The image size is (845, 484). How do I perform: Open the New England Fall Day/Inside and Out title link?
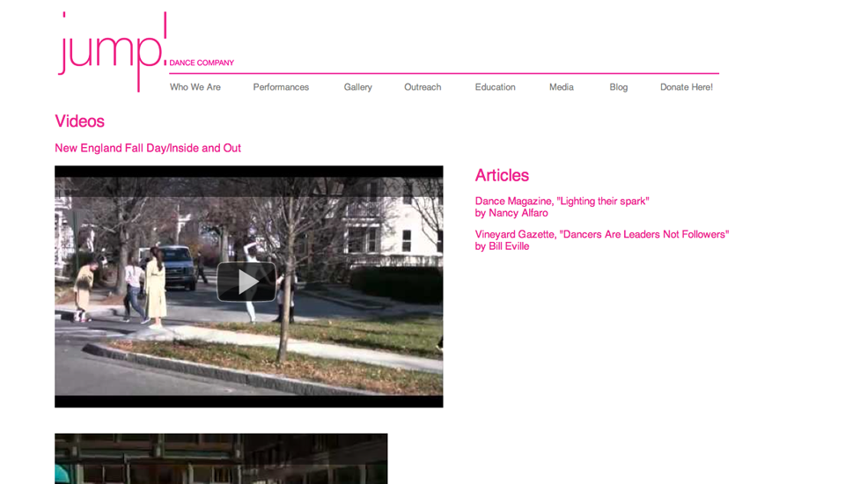(148, 148)
